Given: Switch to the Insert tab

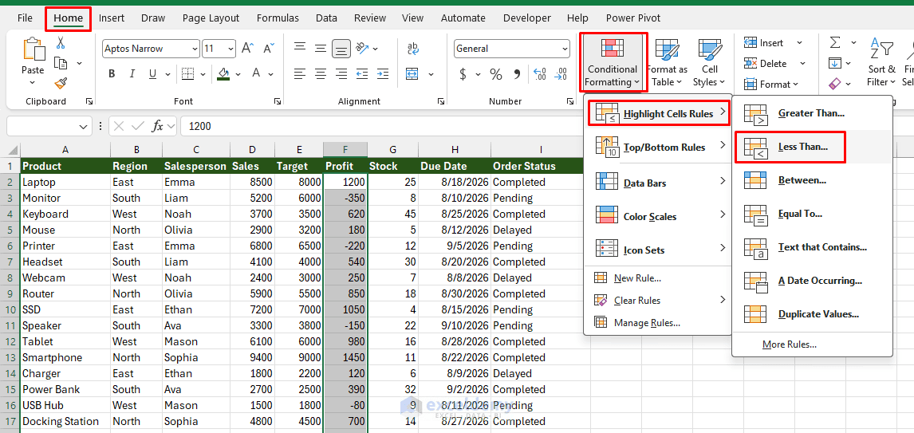Looking at the screenshot, I should (x=112, y=18).
